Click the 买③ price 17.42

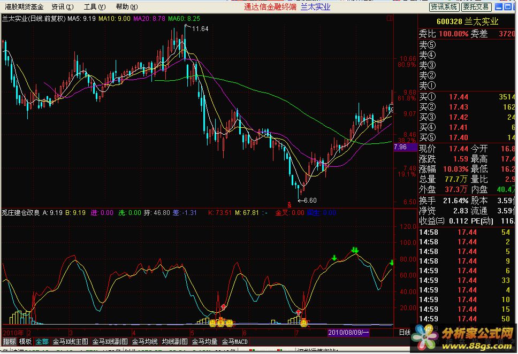click(x=459, y=117)
